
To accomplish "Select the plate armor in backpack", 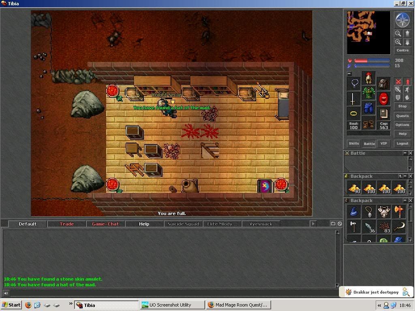I will pos(384,212).
